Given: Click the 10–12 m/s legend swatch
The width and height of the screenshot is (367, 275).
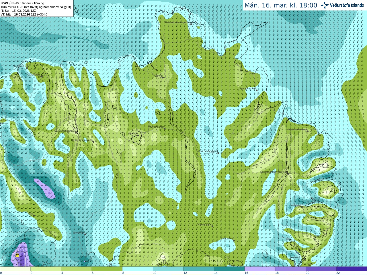Looking at the screenshot, I should coord(168,269).
